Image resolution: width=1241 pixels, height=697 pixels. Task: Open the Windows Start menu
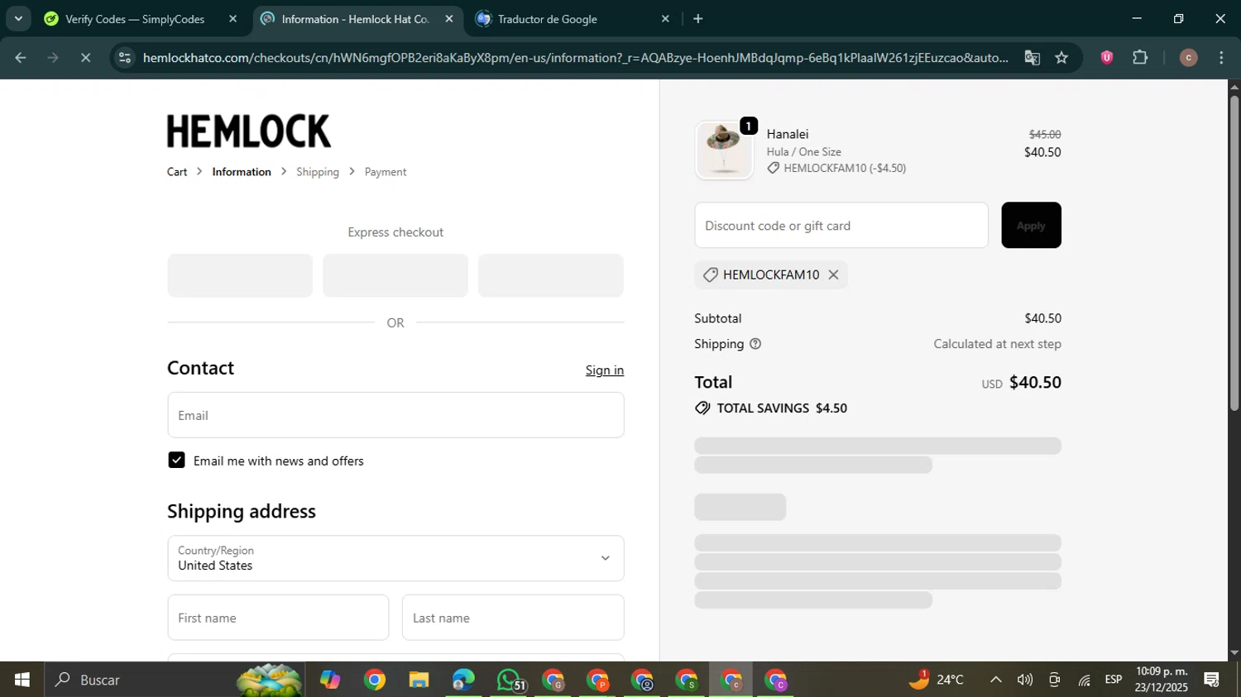click(x=22, y=680)
